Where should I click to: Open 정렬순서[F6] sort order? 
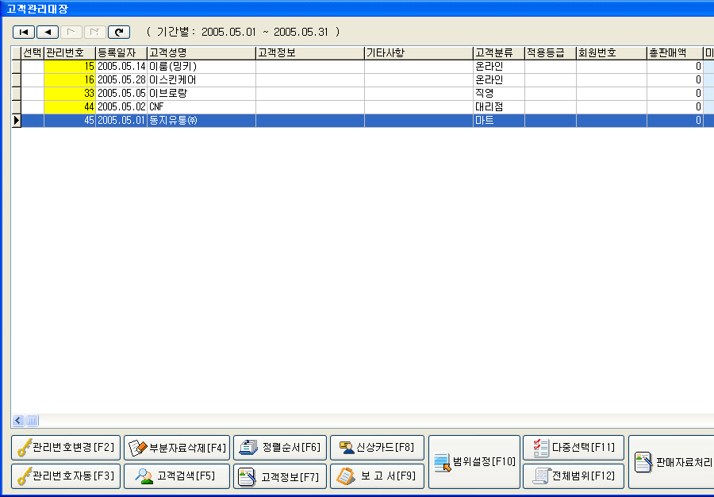(279, 448)
